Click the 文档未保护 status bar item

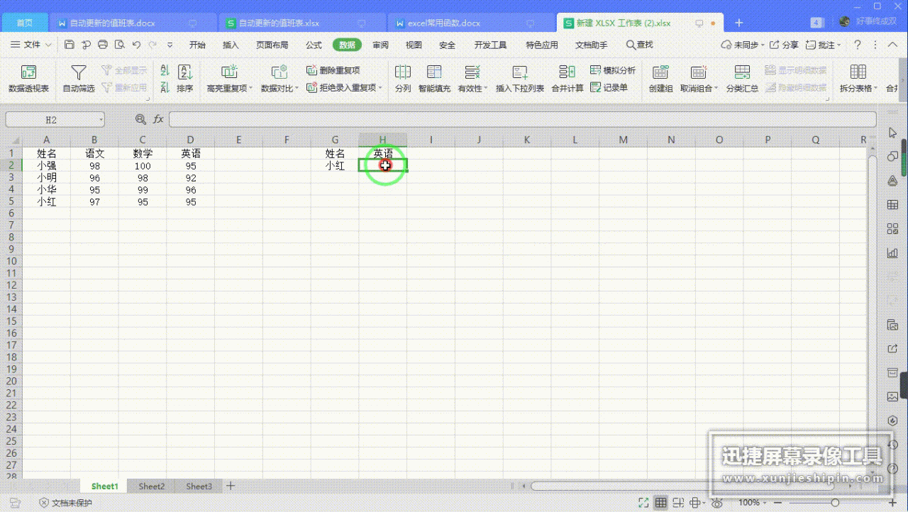point(65,503)
